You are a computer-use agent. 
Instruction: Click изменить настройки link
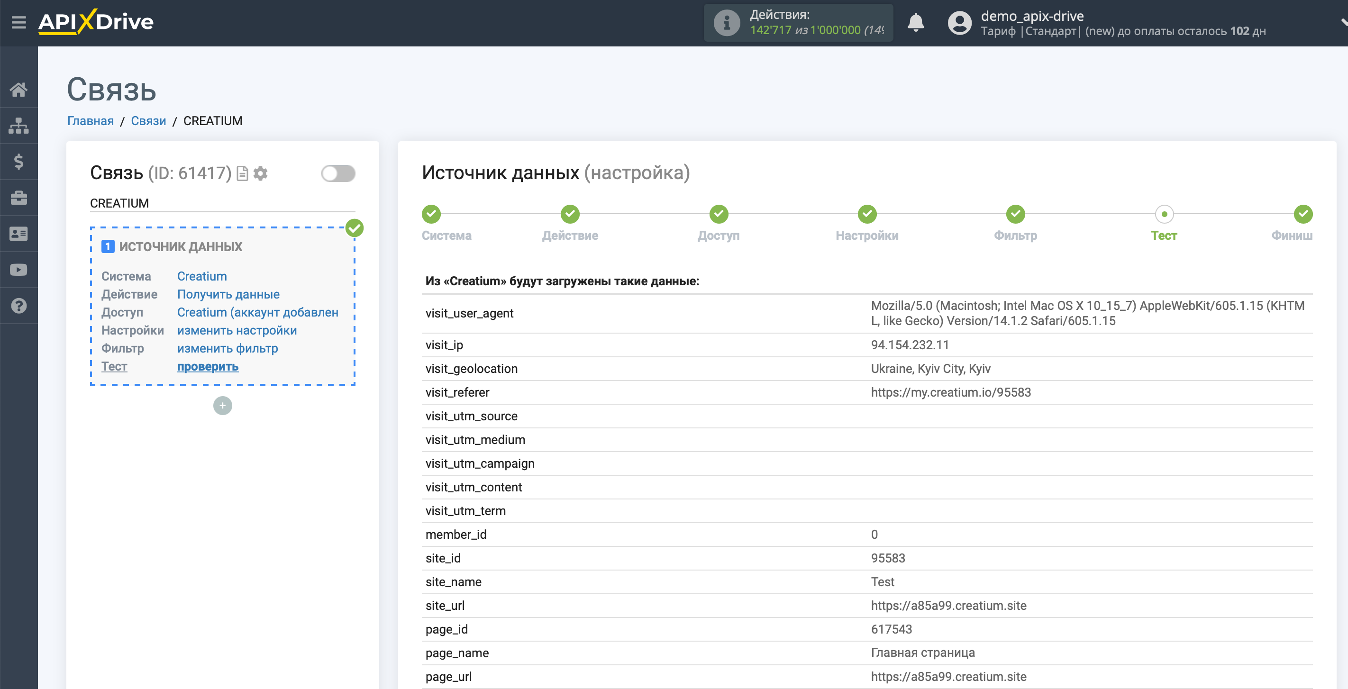[237, 331]
